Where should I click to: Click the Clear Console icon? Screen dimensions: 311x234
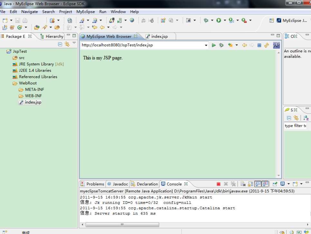[243, 184]
